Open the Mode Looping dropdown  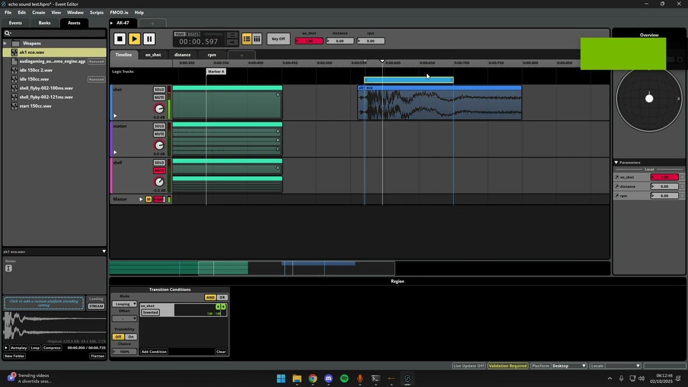click(125, 304)
